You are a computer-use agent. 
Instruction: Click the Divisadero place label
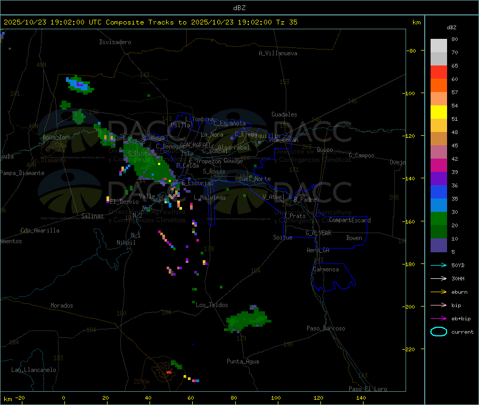point(115,42)
